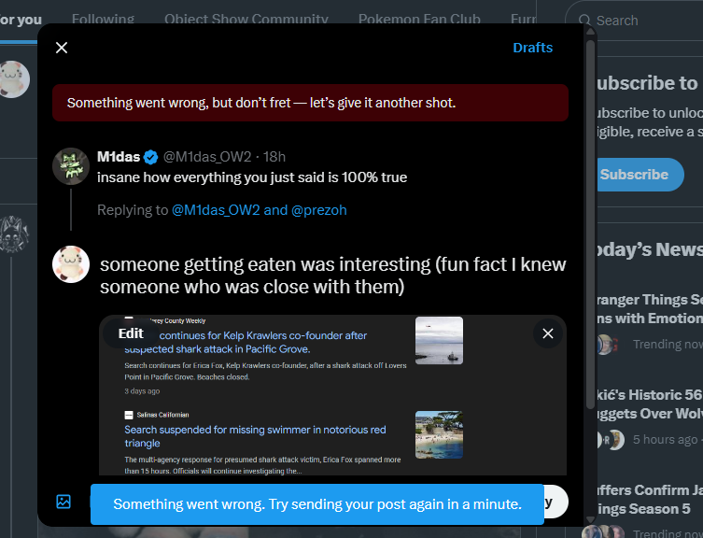Click the Something went wrong blue toast message

pos(317,504)
